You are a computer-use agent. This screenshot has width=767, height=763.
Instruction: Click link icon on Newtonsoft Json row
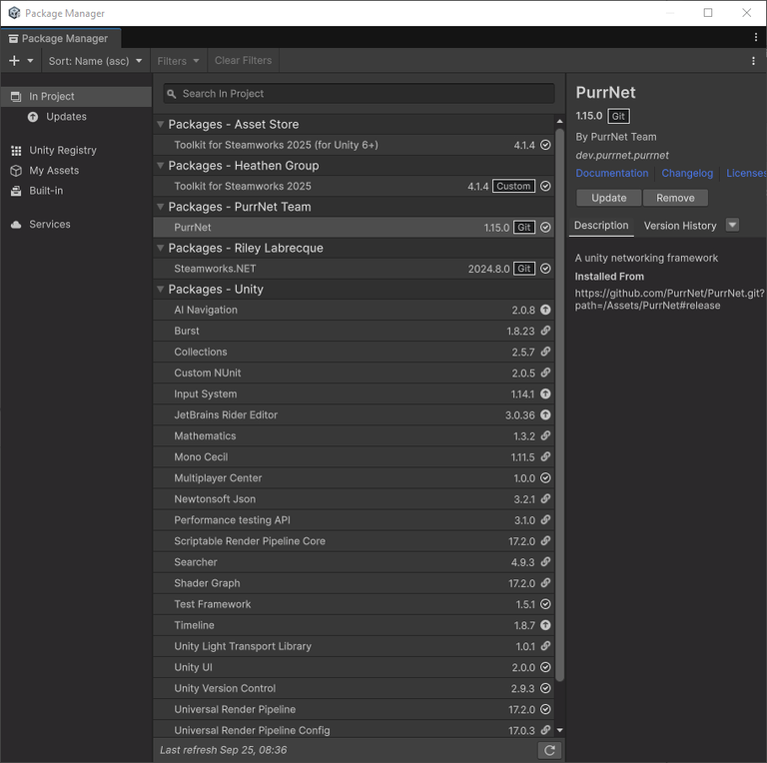(x=545, y=499)
